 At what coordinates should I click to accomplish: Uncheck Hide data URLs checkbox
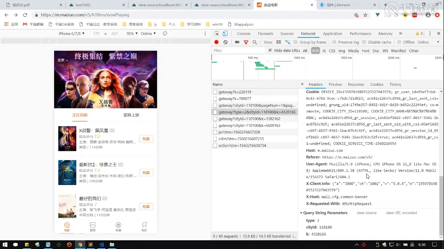pos(270,50)
